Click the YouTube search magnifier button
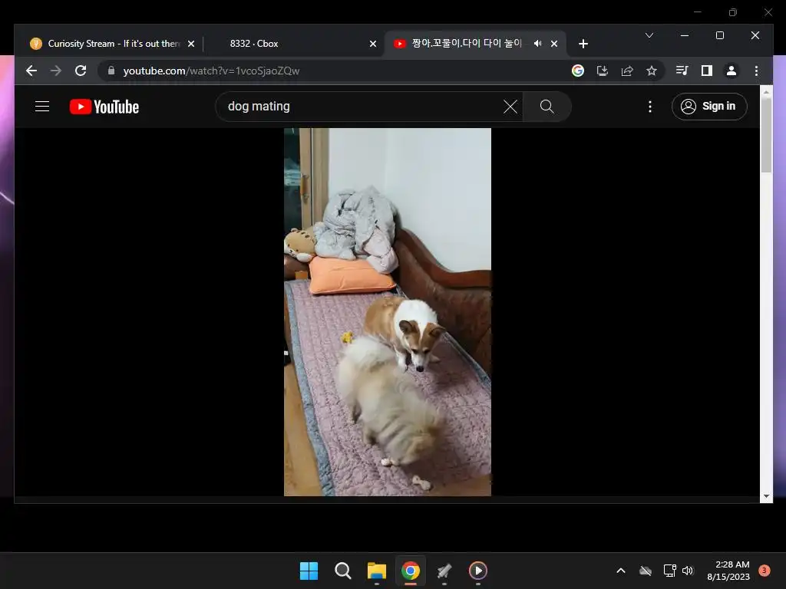This screenshot has width=786, height=589. (x=547, y=106)
